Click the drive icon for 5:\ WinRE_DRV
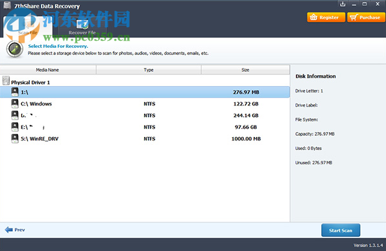 (15, 138)
